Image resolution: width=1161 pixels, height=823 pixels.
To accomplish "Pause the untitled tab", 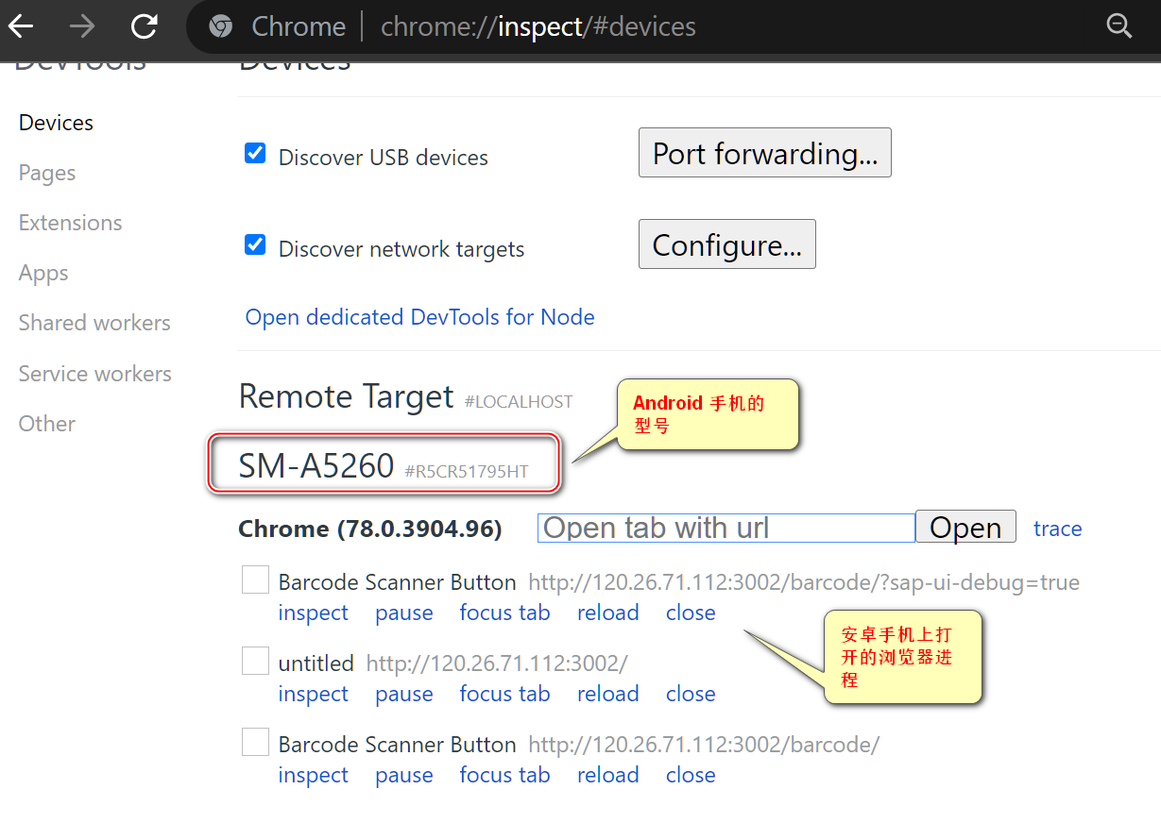I will pos(404,694).
